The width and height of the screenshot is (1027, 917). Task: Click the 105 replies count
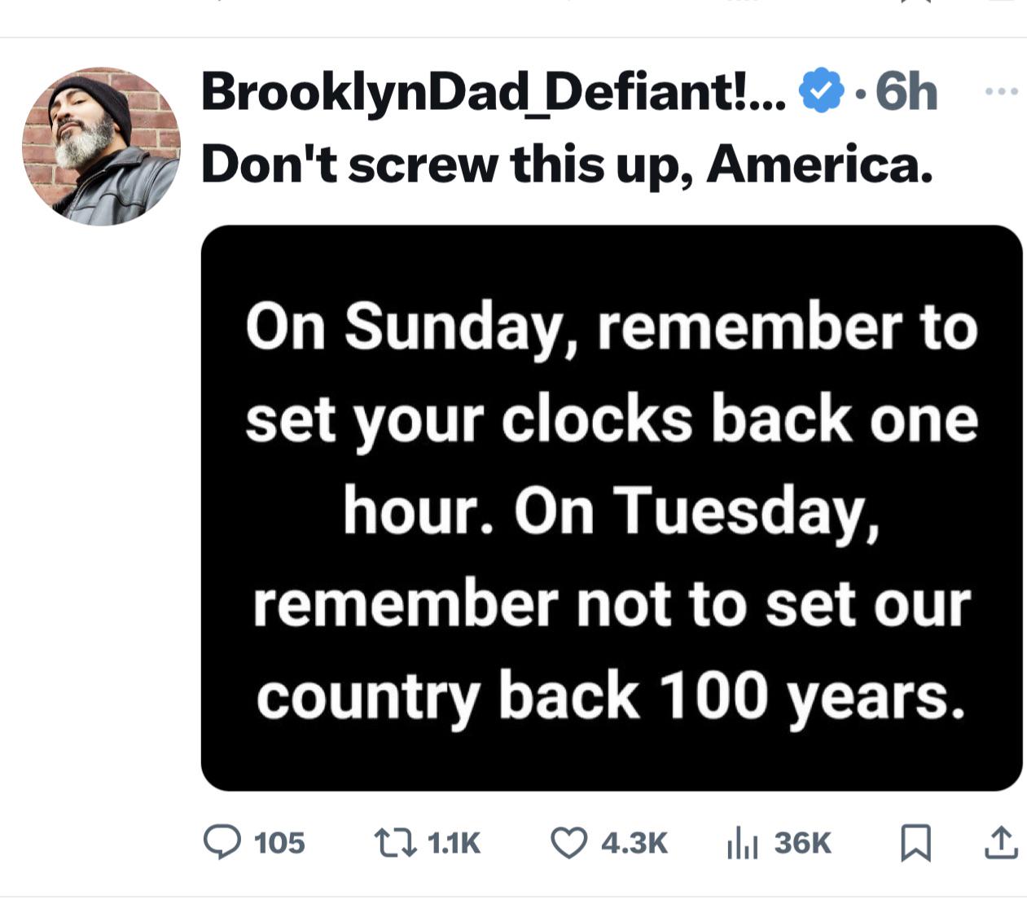point(279,843)
